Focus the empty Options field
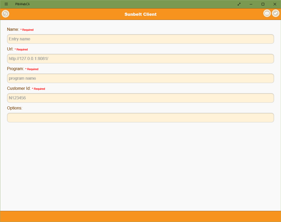Screen dimensions: 281x222 point(140,118)
